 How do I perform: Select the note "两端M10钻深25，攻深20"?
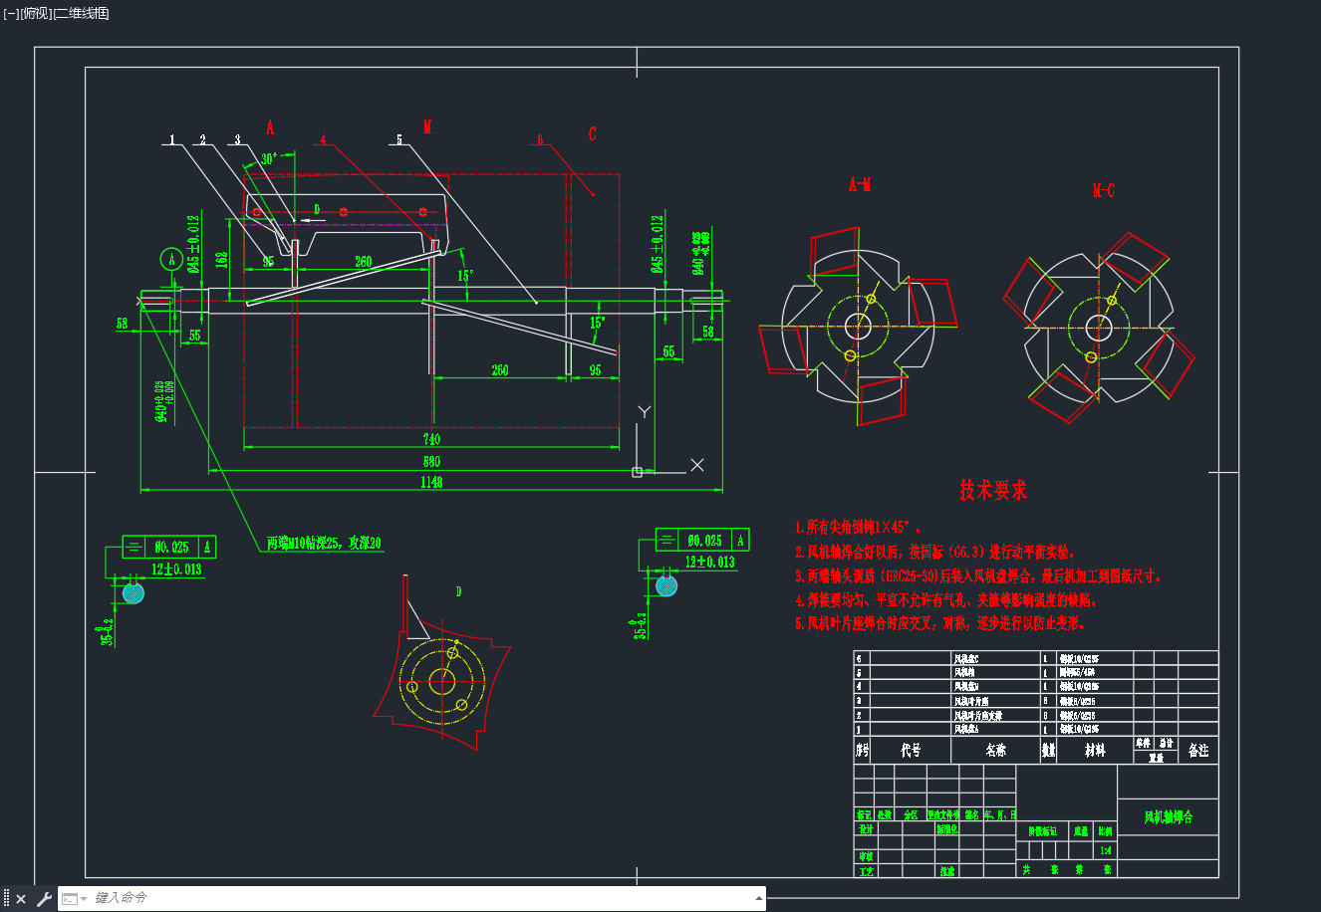click(324, 544)
